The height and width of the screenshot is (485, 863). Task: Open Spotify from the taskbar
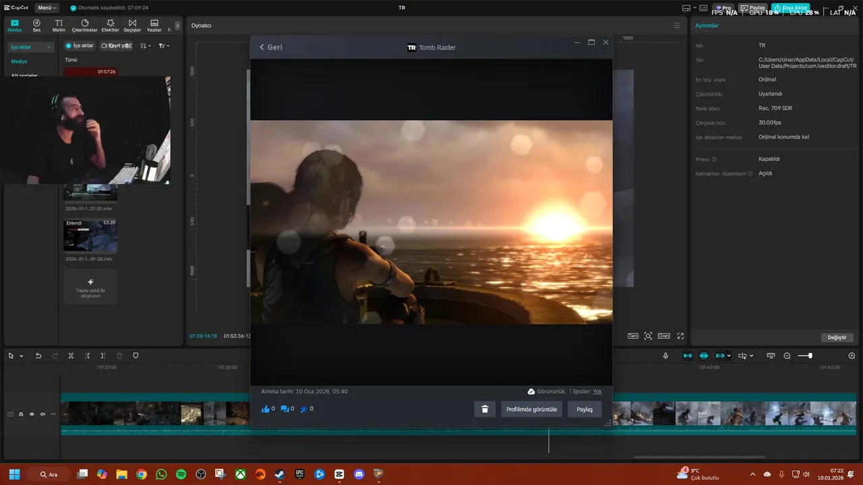tap(181, 474)
